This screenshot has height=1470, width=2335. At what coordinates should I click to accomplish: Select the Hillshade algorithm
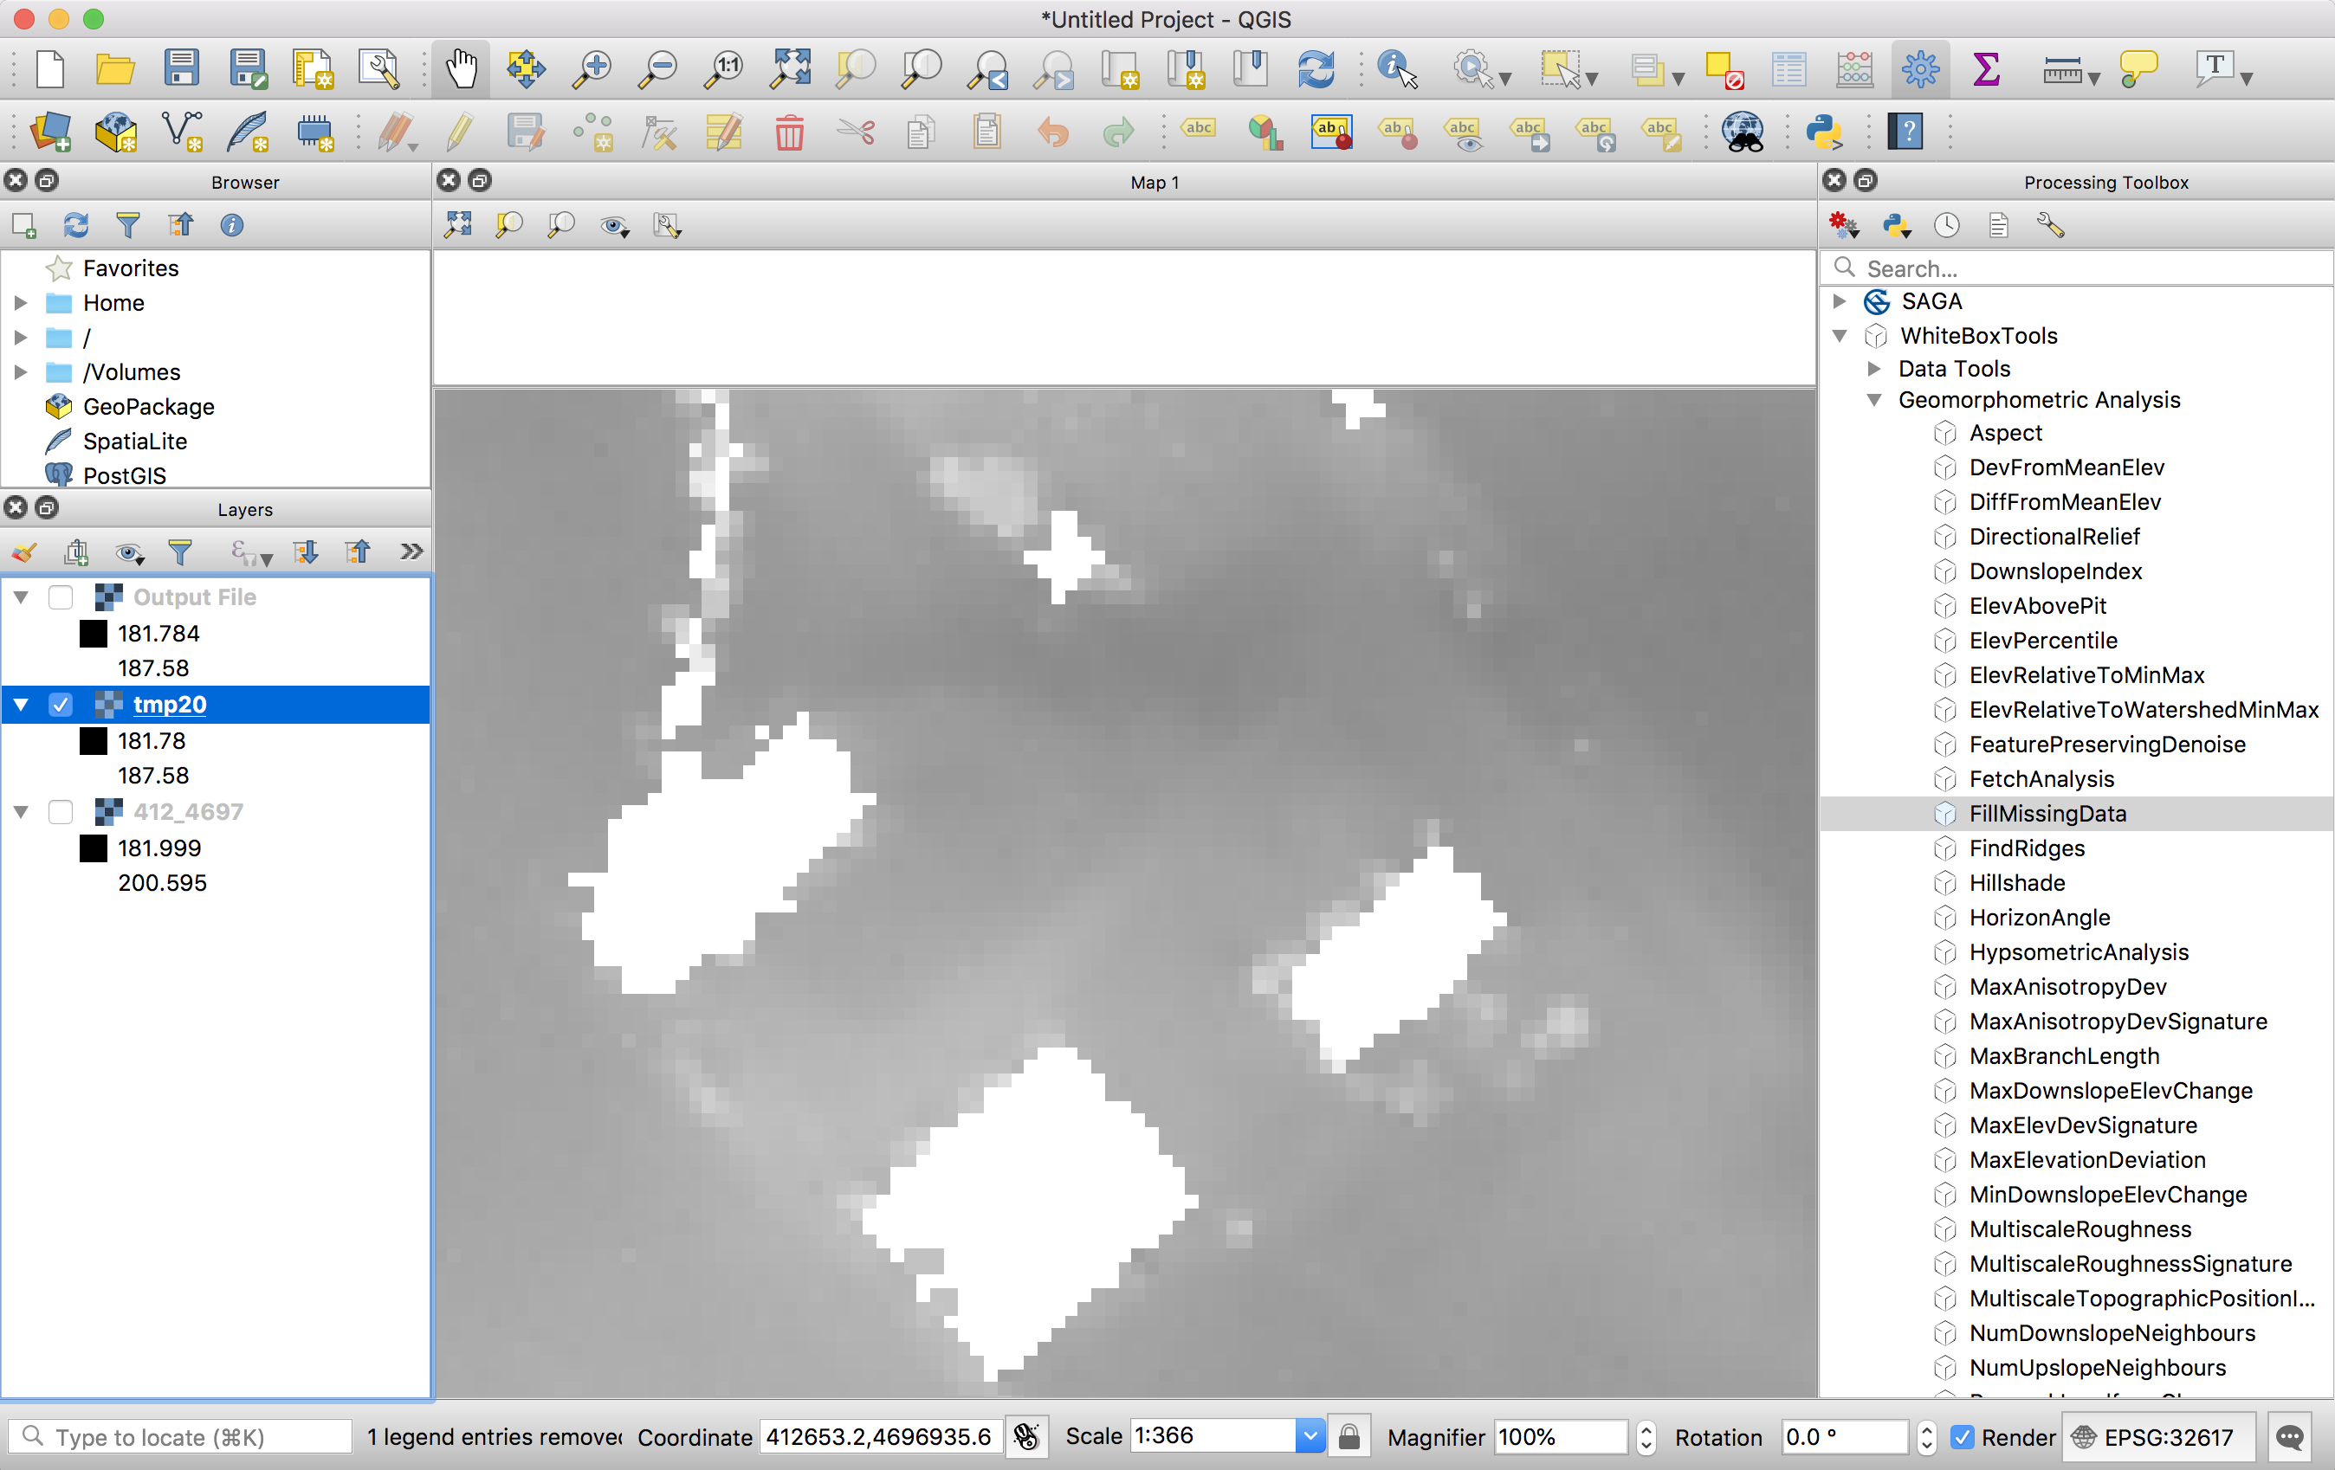click(x=2017, y=883)
